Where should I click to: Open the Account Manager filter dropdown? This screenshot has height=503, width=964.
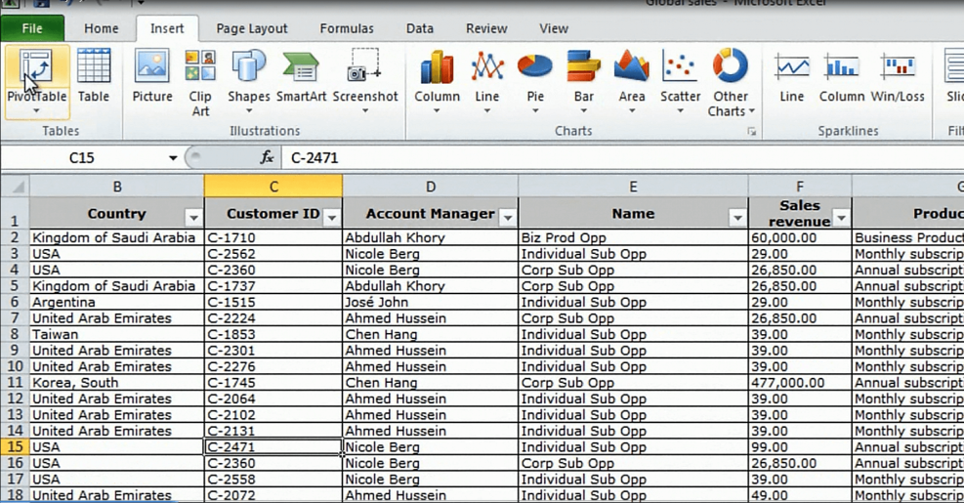(x=507, y=217)
